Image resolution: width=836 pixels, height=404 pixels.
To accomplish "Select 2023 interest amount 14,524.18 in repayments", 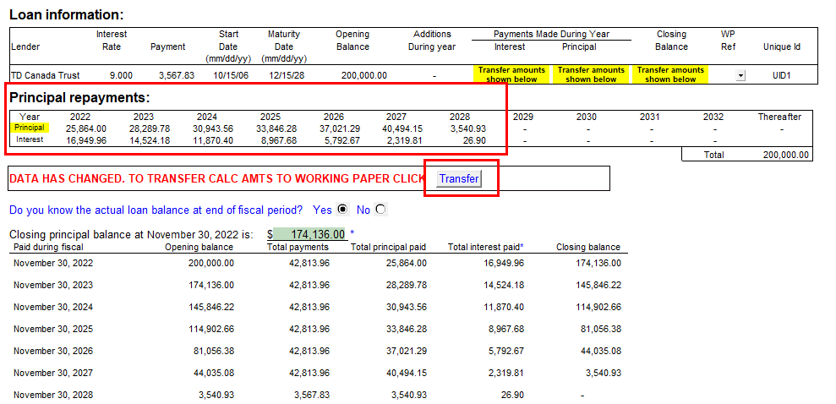I will (150, 139).
